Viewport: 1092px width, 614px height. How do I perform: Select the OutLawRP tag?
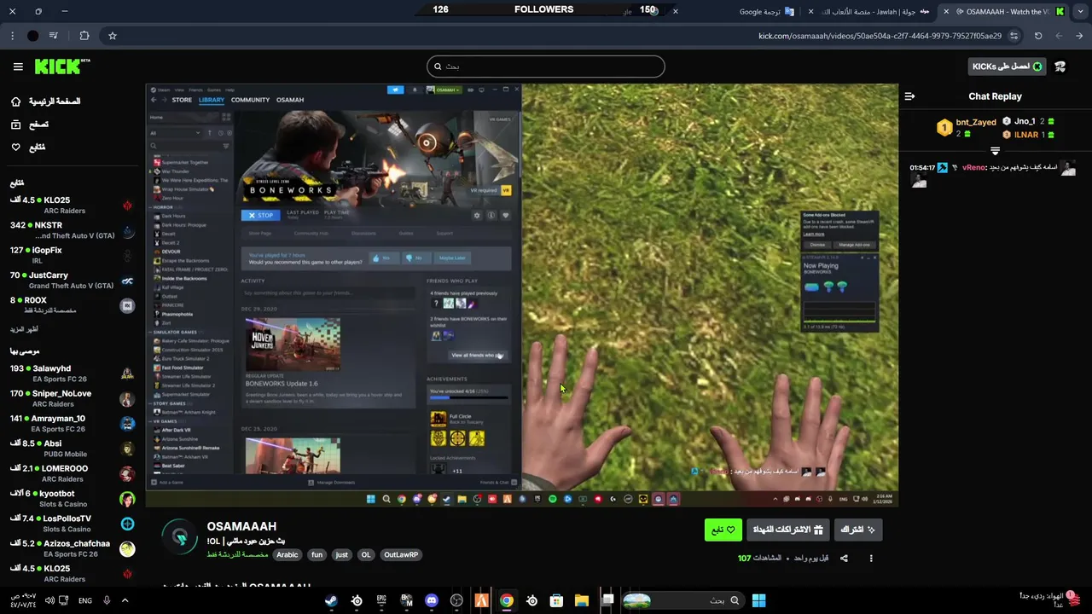tap(401, 555)
